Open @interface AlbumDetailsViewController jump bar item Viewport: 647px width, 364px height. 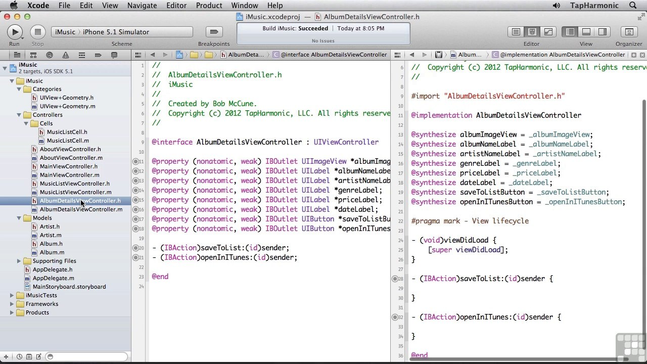[x=330, y=55]
